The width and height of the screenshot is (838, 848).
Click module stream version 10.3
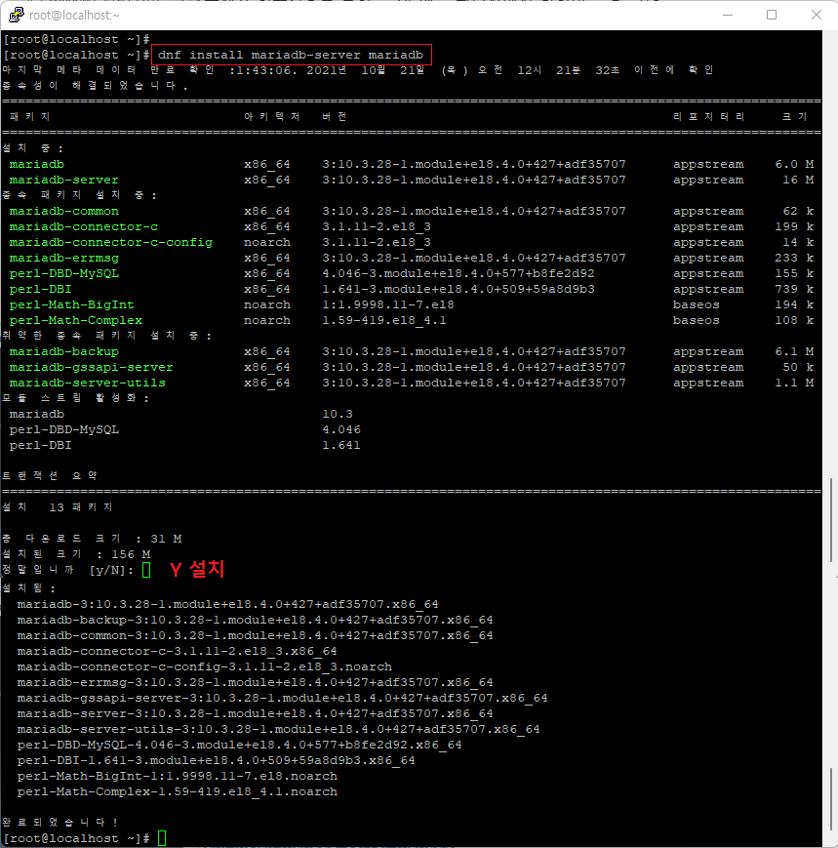[x=338, y=415]
